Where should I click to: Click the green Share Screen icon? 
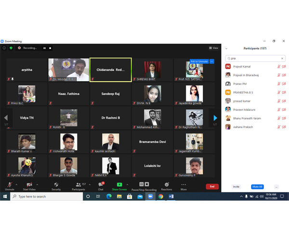(x=119, y=184)
